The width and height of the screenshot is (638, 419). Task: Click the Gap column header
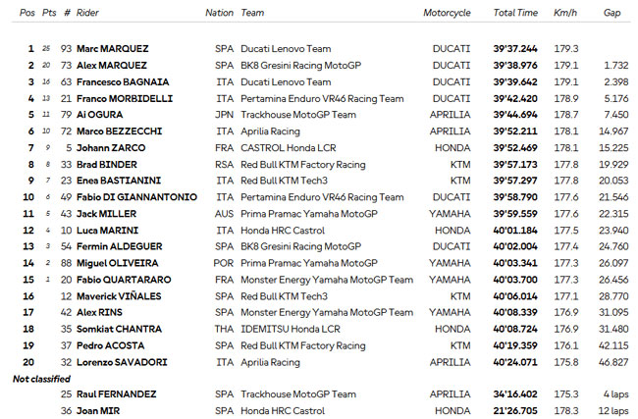click(611, 13)
